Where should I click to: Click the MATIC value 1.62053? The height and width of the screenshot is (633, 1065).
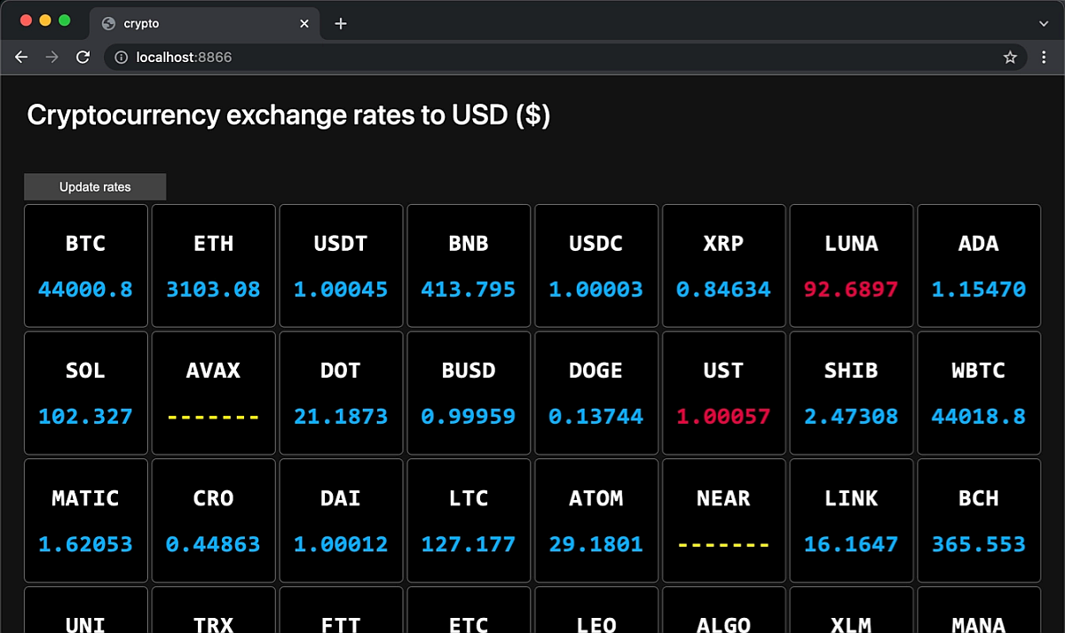pyautogui.click(x=86, y=544)
